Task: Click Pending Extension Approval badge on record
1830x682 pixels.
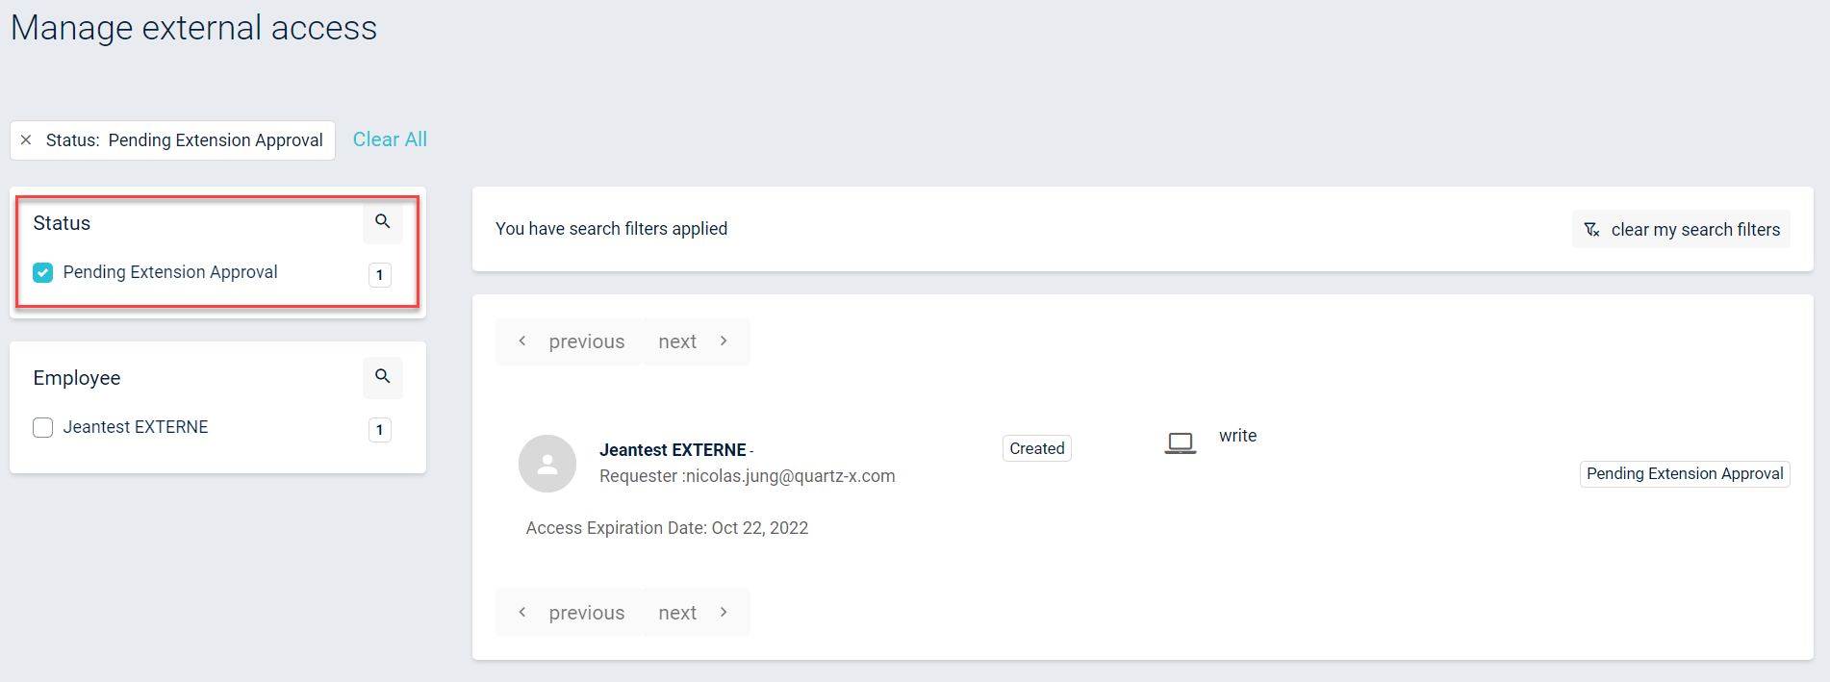Action: tap(1684, 474)
